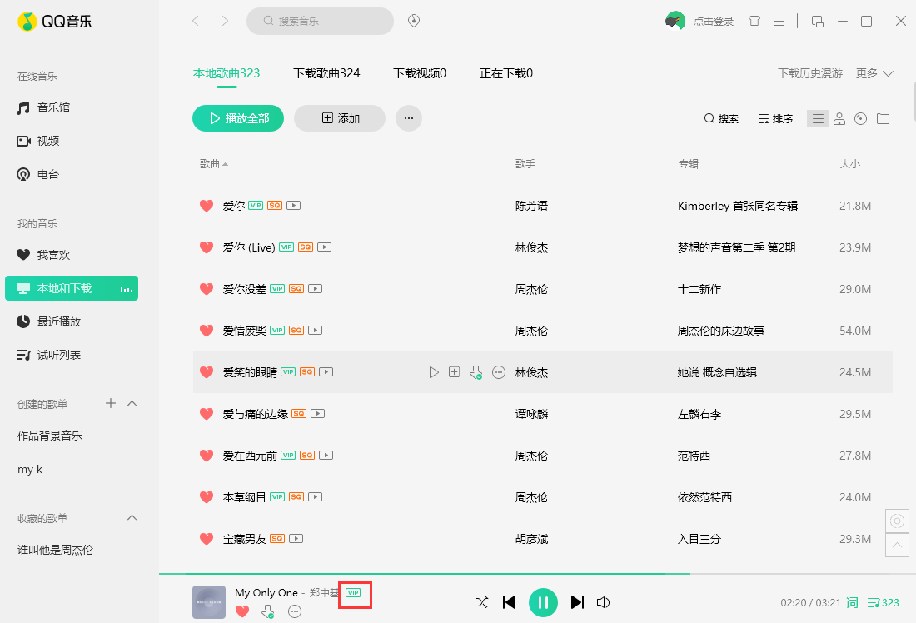This screenshot has height=623, width=916.
Task: Pause the current song
Action: coord(543,602)
